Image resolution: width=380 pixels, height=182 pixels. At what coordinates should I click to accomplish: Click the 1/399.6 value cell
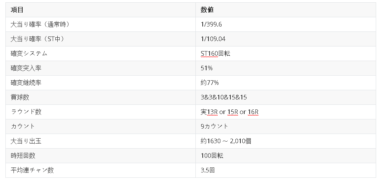tap(286, 25)
